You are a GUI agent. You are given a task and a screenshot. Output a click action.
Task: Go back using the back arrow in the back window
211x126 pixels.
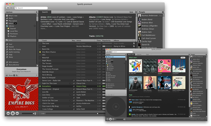[x=8, y=8]
